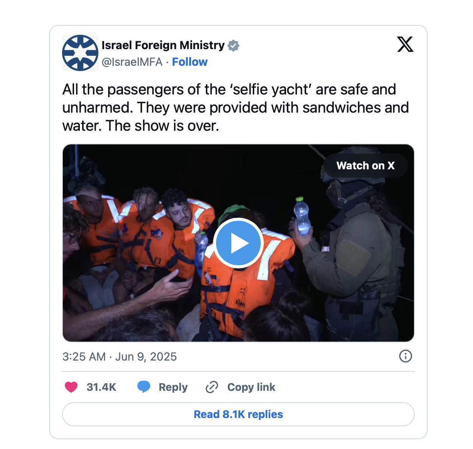This screenshot has width=473, height=449.
Task: Open the X logo in the tweet corner
Action: click(x=405, y=44)
